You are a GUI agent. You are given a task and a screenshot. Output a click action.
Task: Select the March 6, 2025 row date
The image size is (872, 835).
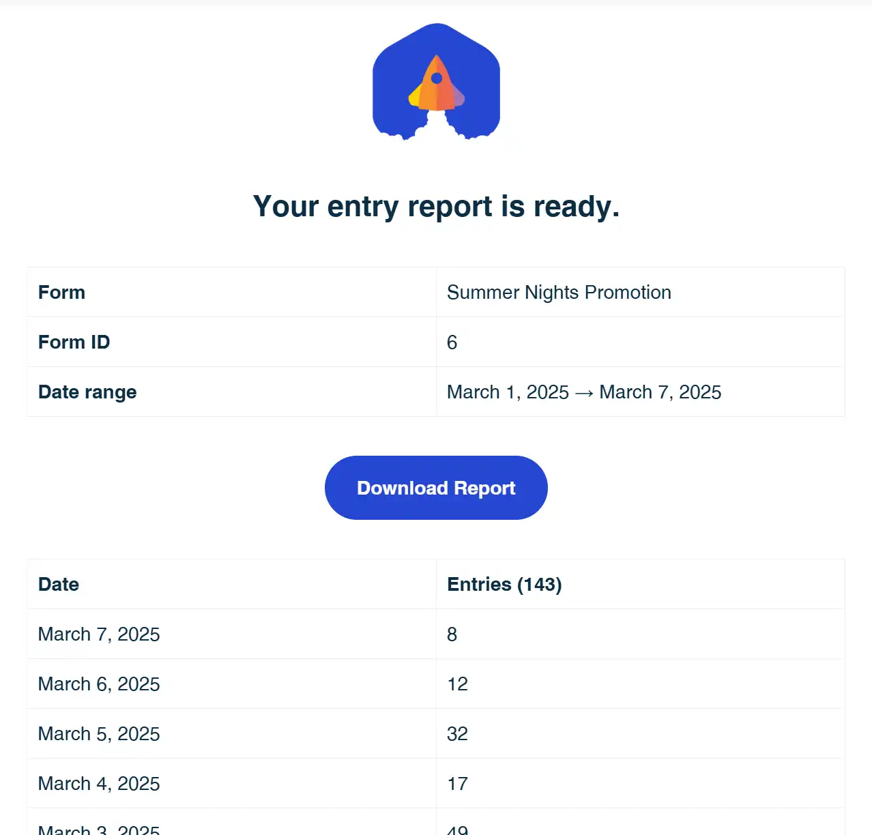coord(99,684)
